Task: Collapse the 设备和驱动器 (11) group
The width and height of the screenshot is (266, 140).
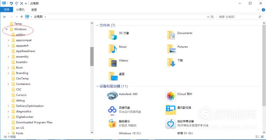Action: coord(97,86)
